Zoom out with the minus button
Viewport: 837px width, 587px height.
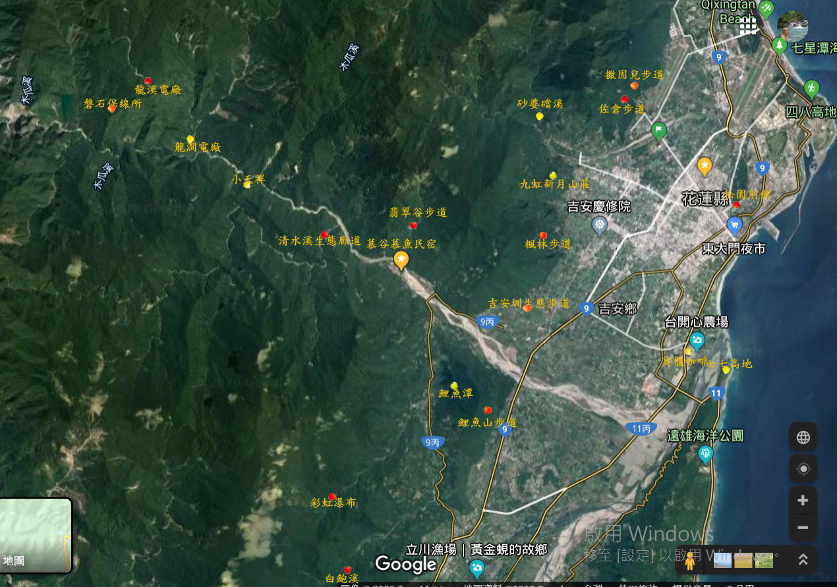[x=803, y=528]
